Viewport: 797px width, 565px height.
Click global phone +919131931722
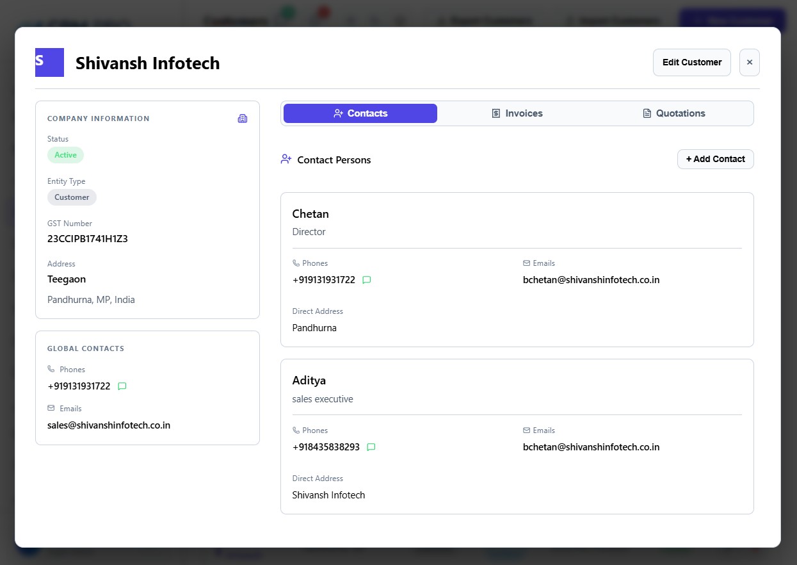pos(79,386)
